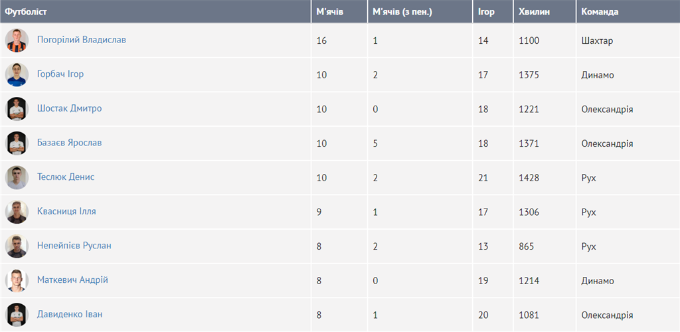Open Горбач Ігор name link
This screenshot has height=332, width=680.
(60, 74)
